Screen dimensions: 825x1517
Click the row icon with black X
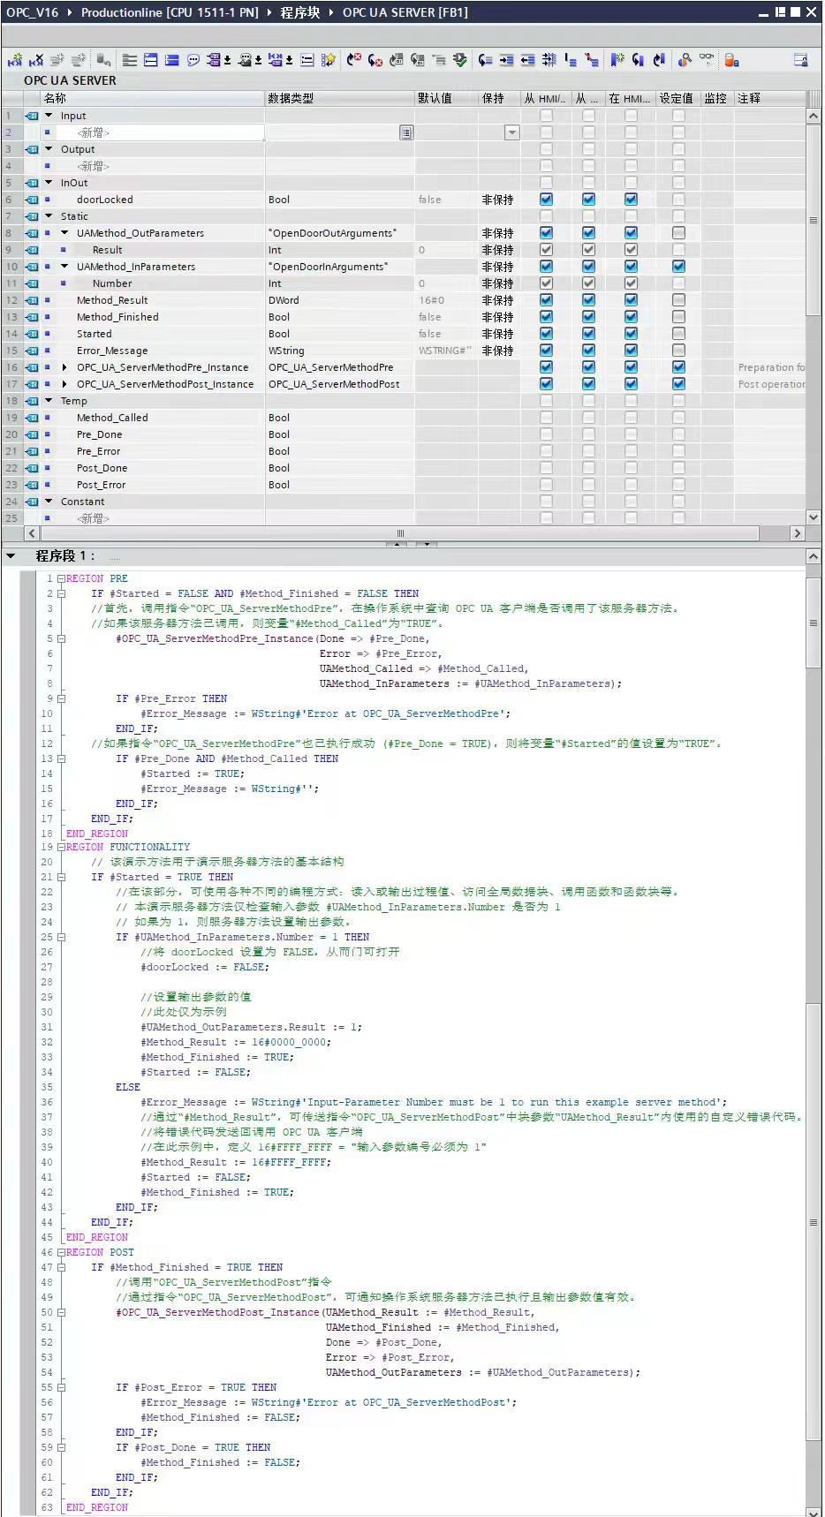tap(36, 60)
